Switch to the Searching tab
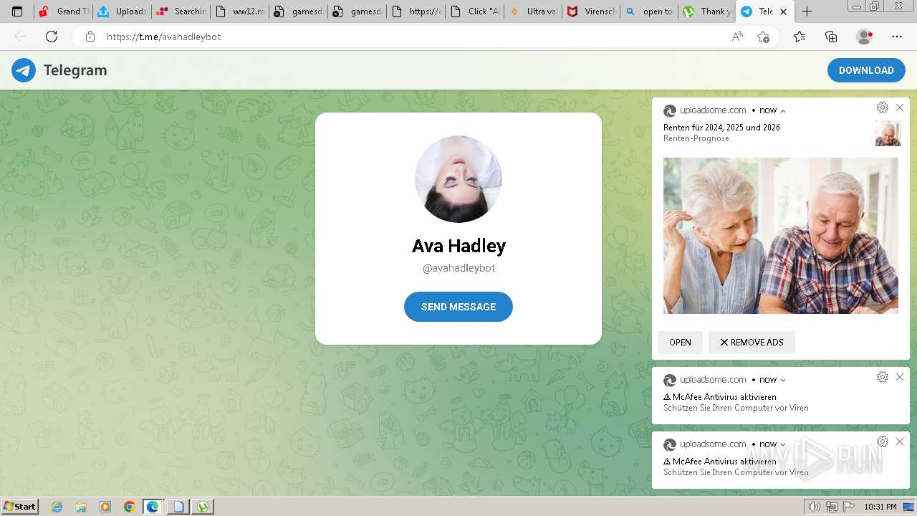Viewport: 917px width, 516px height. pos(181,11)
